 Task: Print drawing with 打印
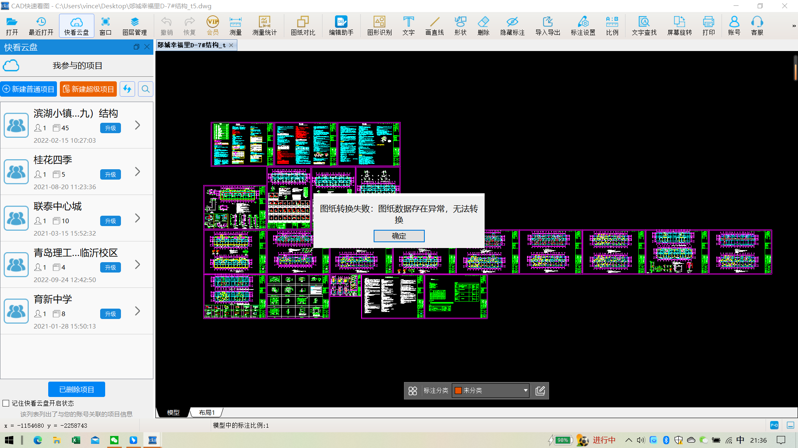[709, 26]
